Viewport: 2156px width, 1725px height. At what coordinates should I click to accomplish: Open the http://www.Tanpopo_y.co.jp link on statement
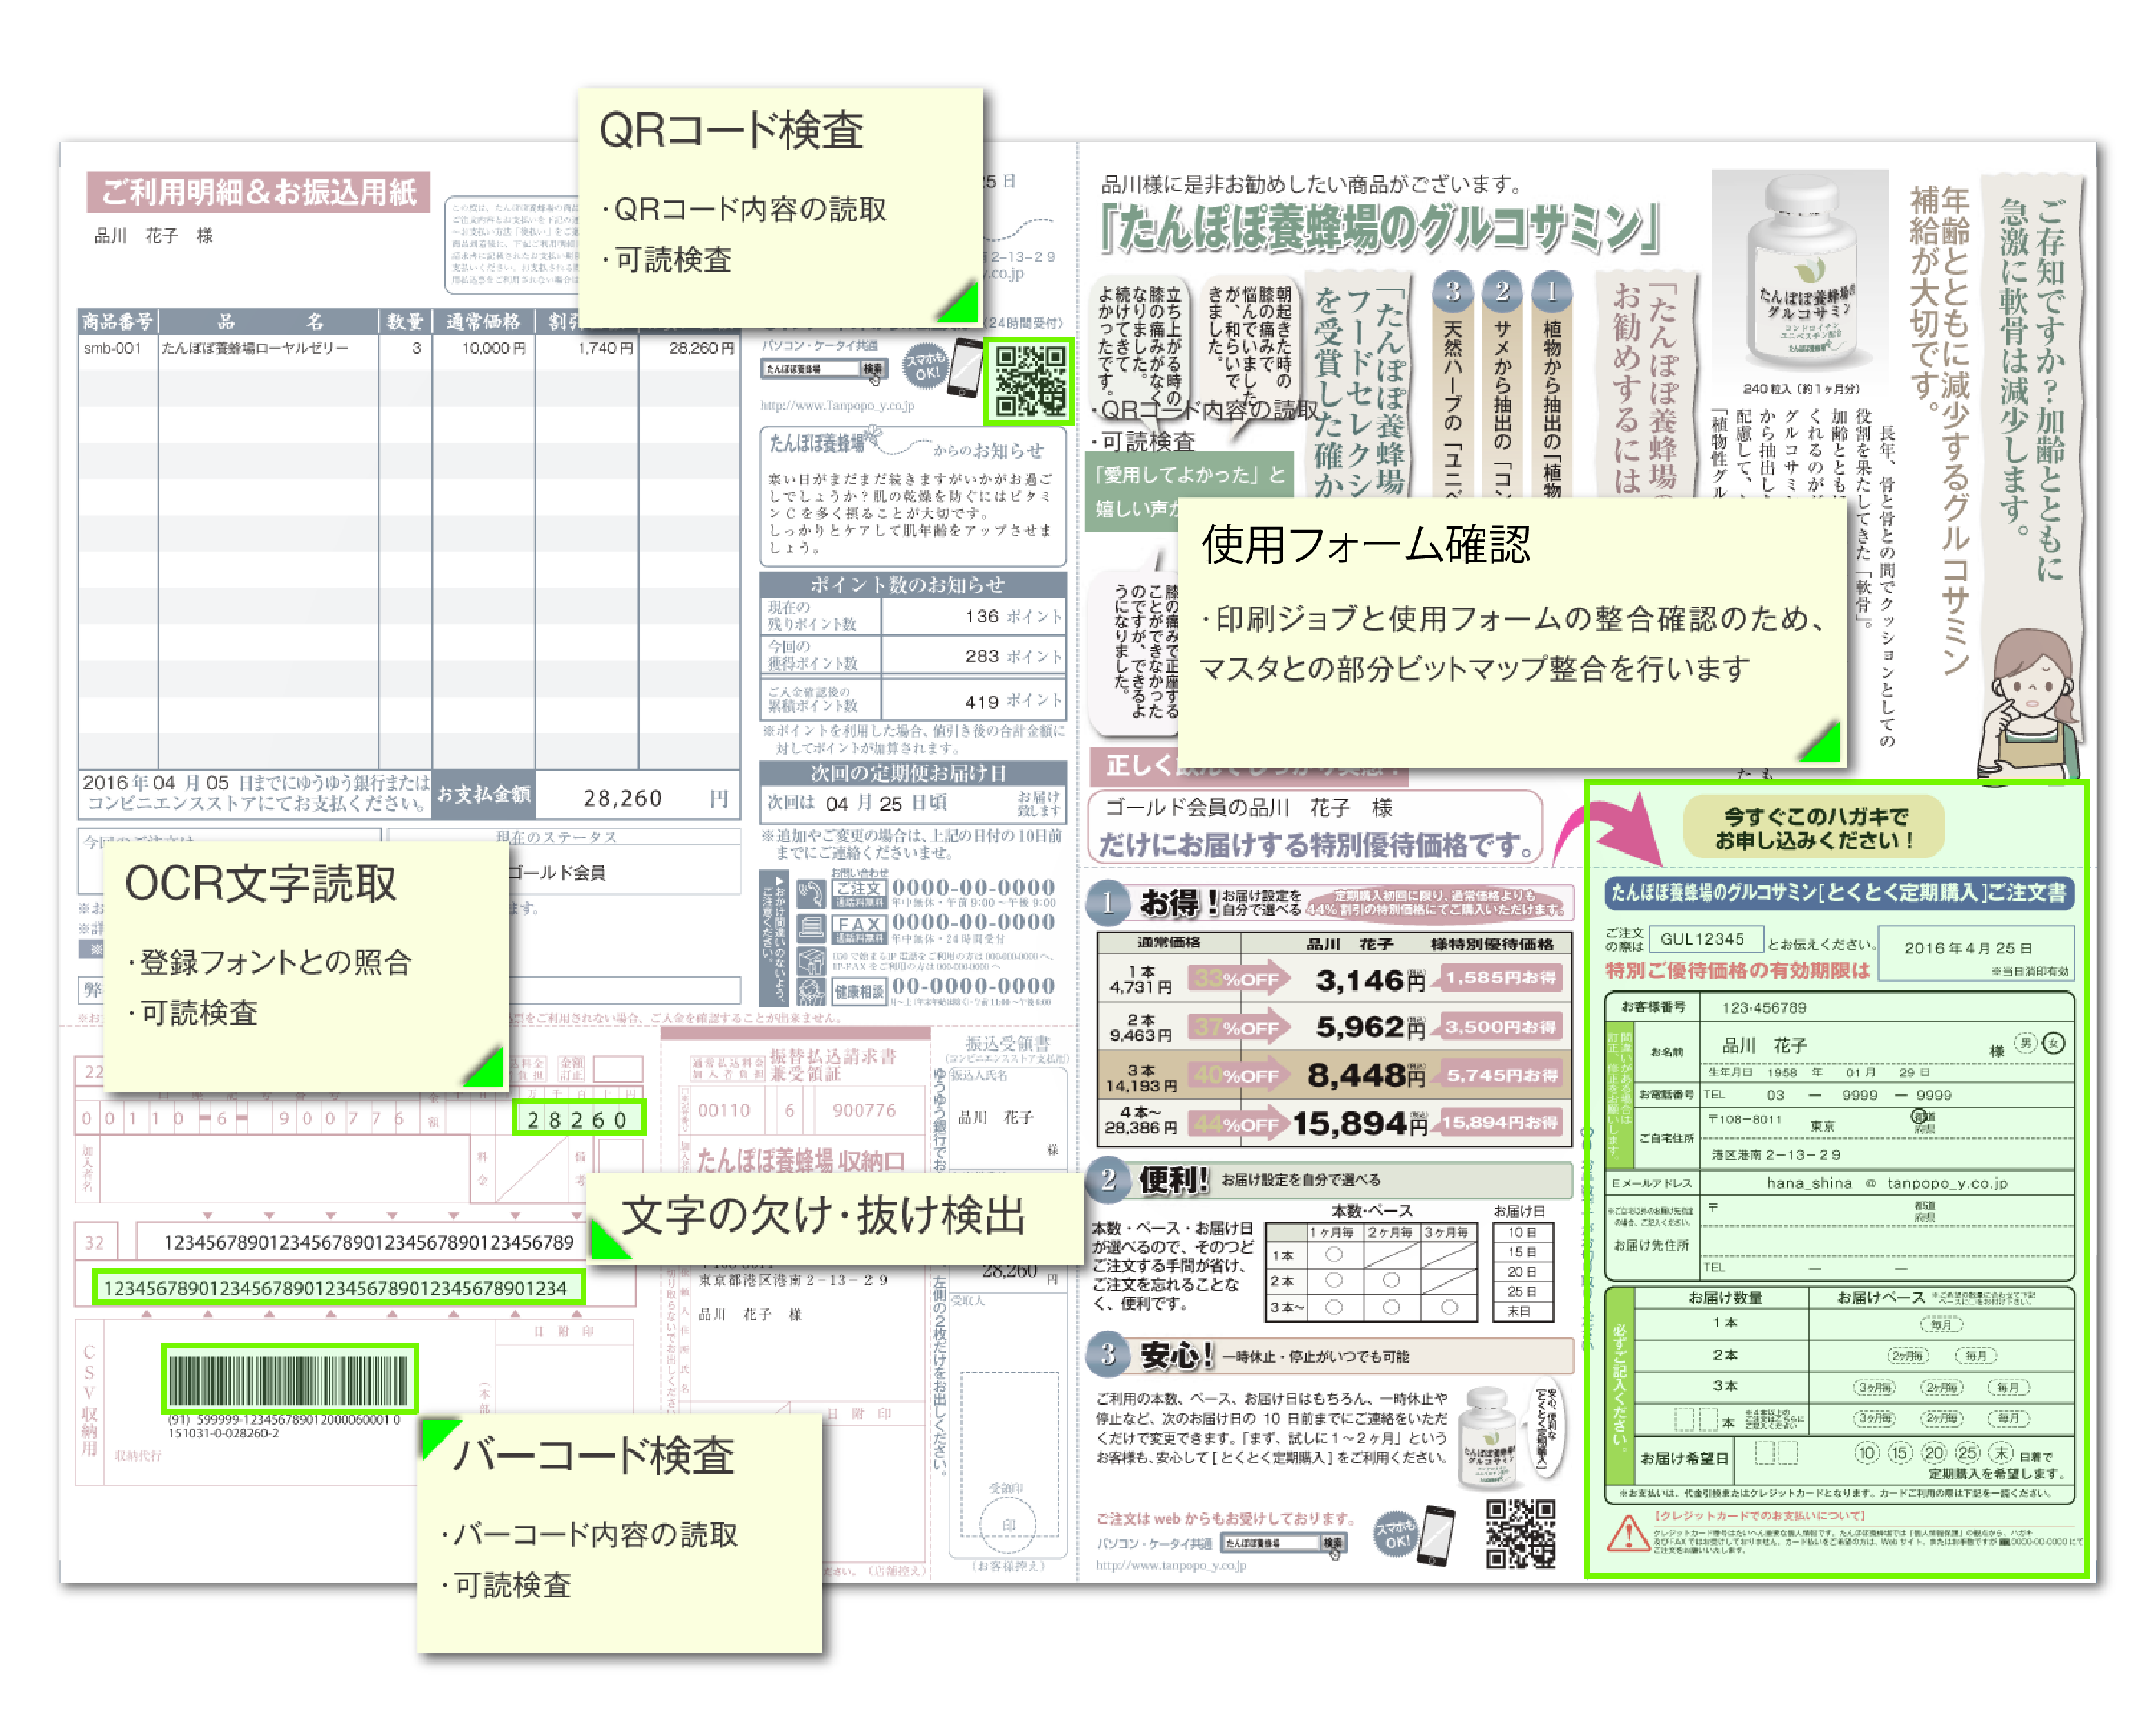point(837,405)
